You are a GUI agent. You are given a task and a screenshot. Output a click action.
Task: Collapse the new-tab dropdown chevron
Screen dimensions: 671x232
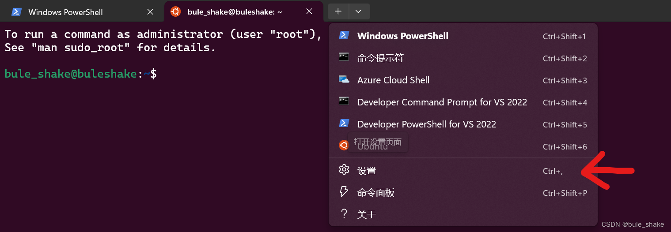pyautogui.click(x=359, y=11)
